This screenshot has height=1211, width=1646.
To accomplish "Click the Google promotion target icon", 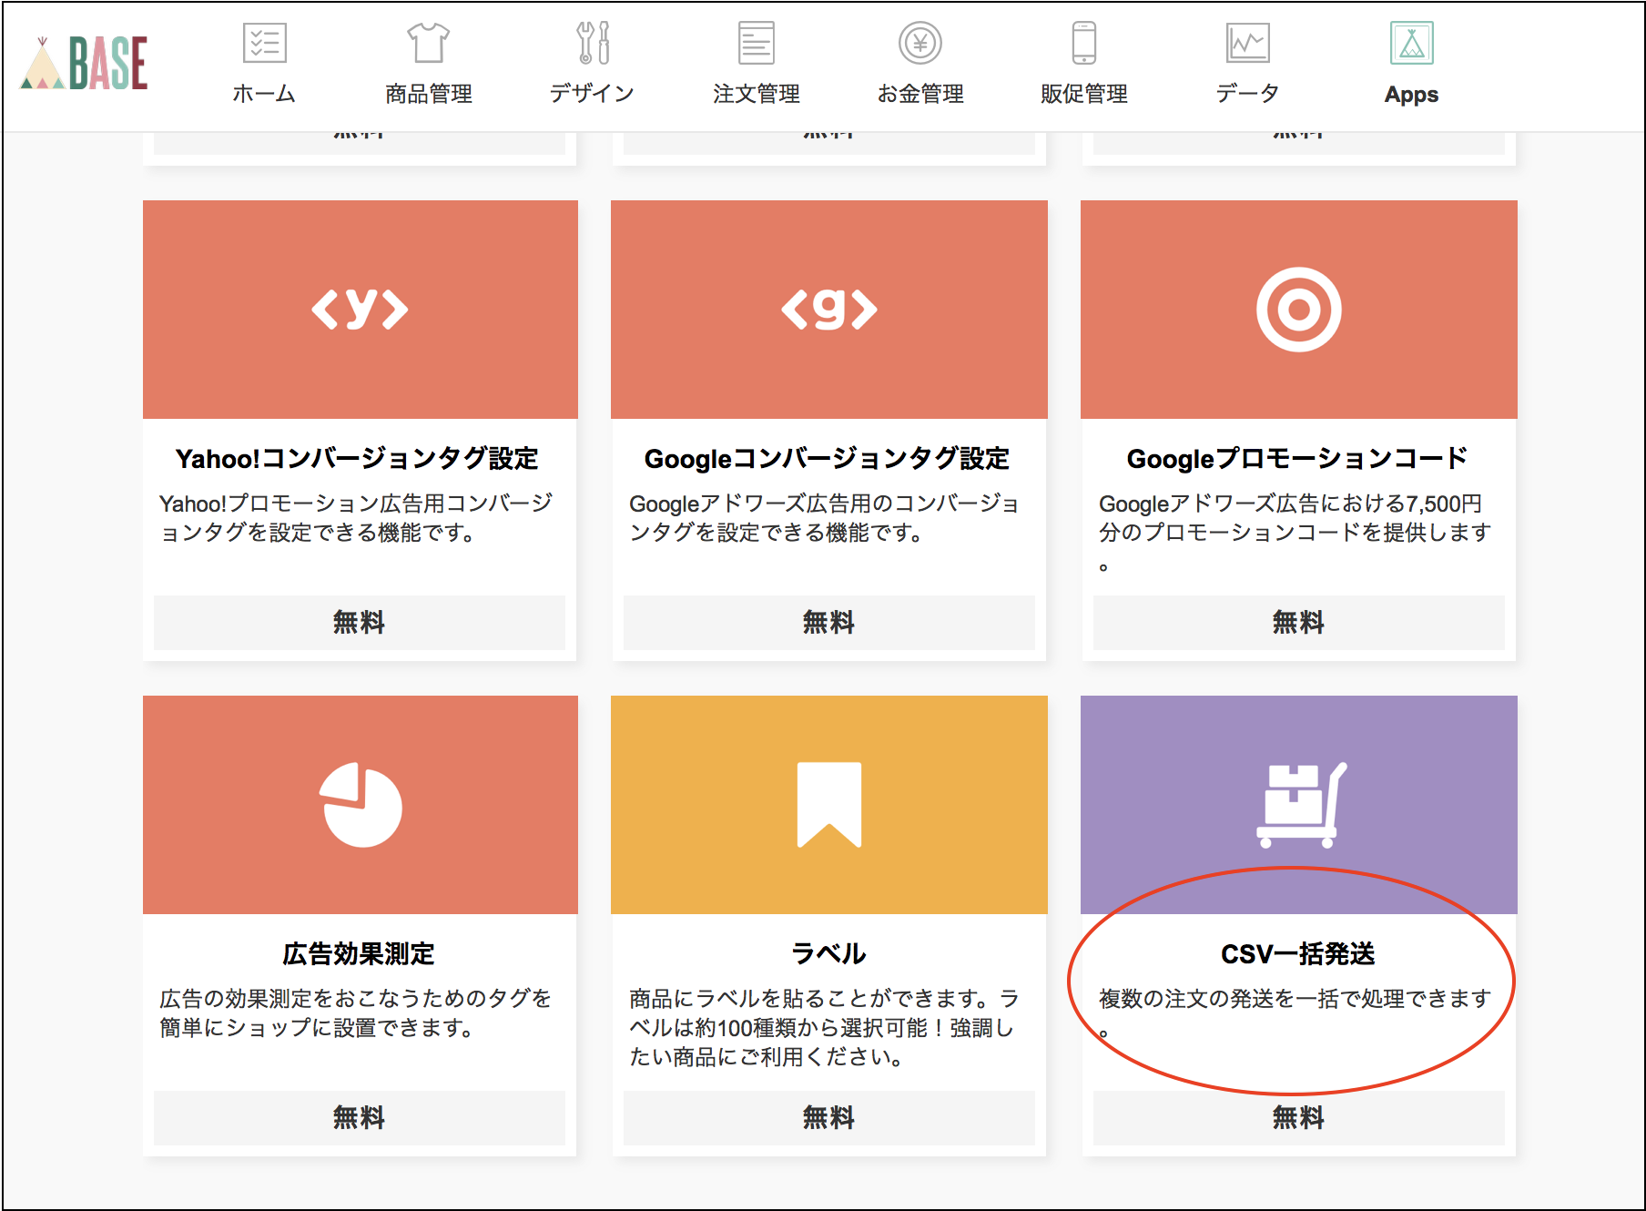I will tap(1298, 310).
